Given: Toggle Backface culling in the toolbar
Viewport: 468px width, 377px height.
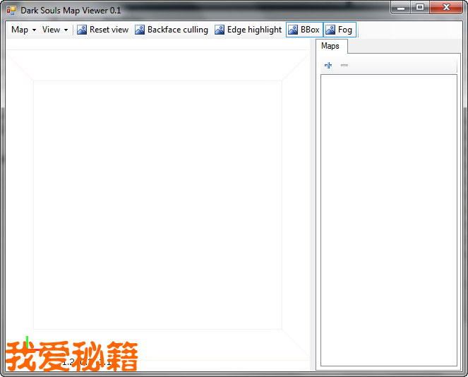Looking at the screenshot, I should pyautogui.click(x=172, y=30).
